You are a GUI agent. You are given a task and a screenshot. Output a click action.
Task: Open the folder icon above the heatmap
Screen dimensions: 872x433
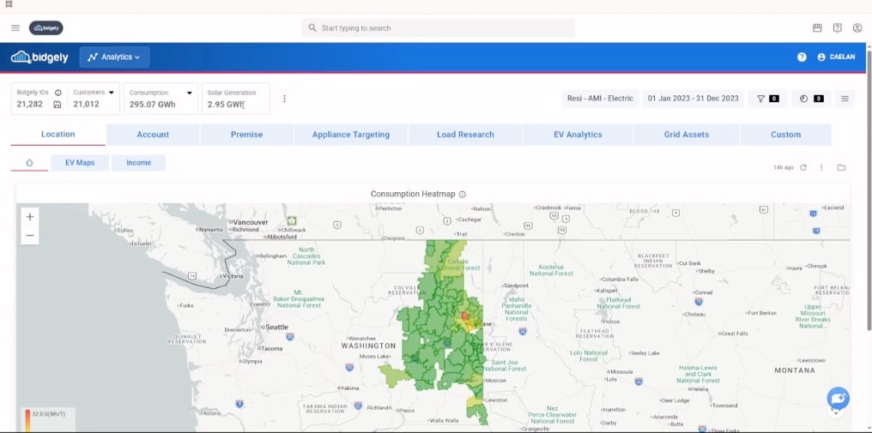coord(841,167)
